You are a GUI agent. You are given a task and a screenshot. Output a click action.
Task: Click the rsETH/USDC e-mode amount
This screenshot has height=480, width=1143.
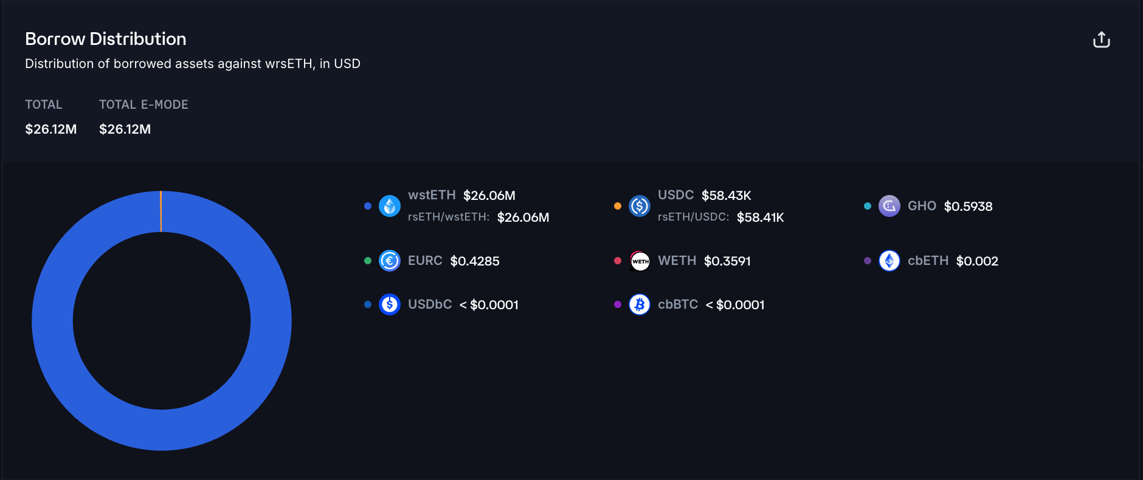coord(760,218)
